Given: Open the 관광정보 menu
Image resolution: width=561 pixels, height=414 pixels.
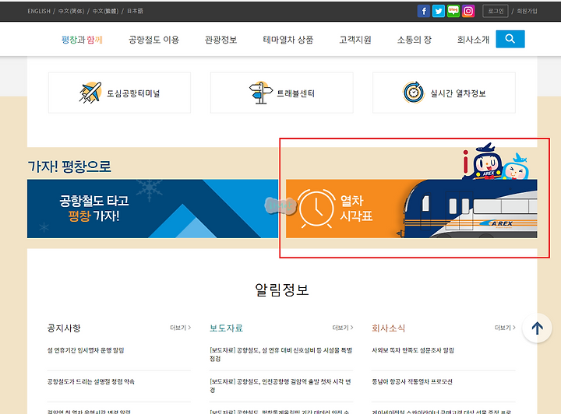Looking at the screenshot, I should tap(221, 39).
